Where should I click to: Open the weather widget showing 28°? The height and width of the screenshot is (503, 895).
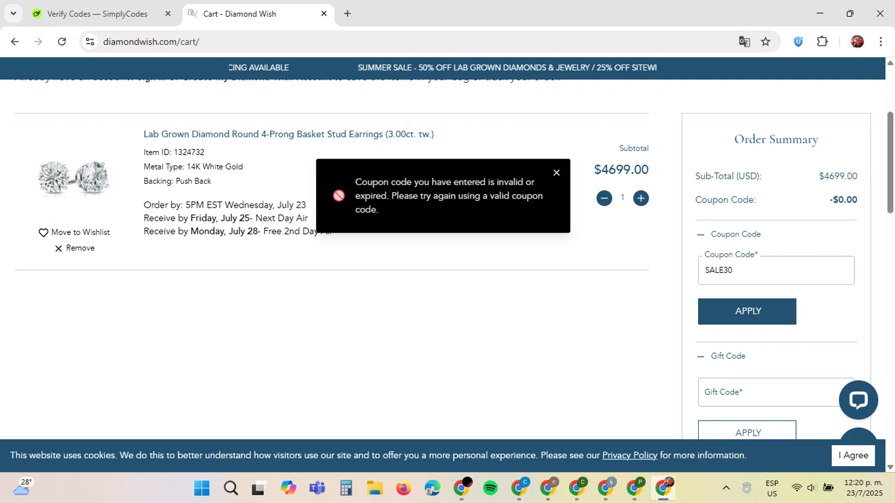21,487
